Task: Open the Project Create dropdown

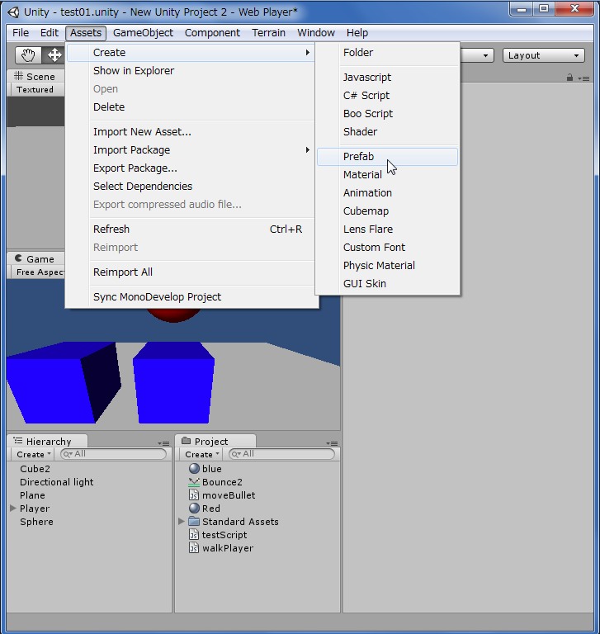Action: click(x=201, y=454)
